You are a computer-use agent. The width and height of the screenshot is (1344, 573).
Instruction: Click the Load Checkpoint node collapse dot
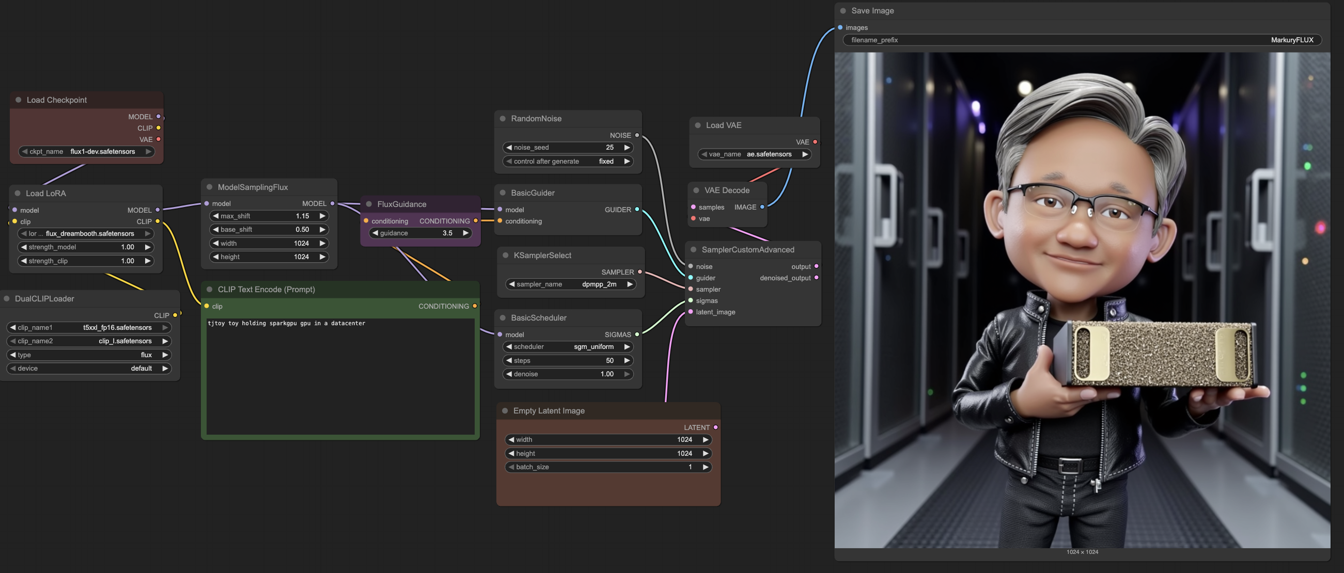point(18,100)
